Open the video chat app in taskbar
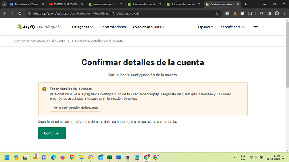This screenshot has height=162, width=289. tap(44, 157)
